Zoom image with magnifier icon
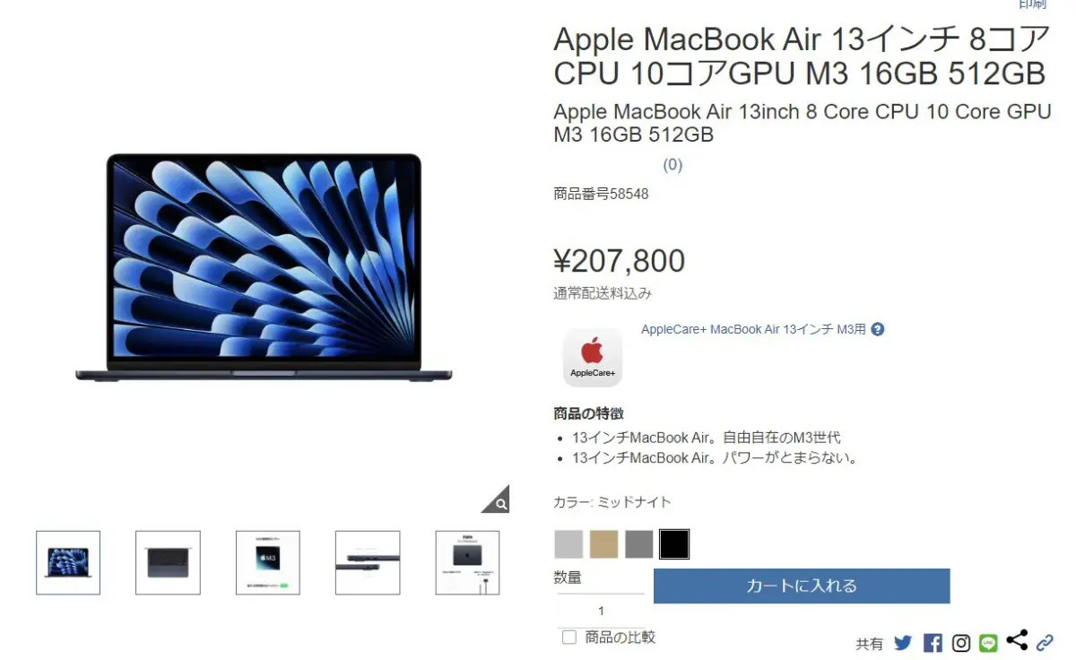Image resolution: width=1076 pixels, height=660 pixels. click(496, 499)
